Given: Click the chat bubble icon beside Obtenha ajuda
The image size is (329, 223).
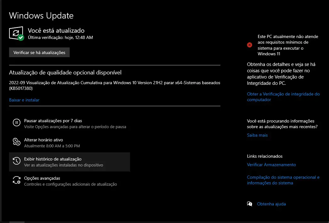Looking at the screenshot, I should click(250, 204).
